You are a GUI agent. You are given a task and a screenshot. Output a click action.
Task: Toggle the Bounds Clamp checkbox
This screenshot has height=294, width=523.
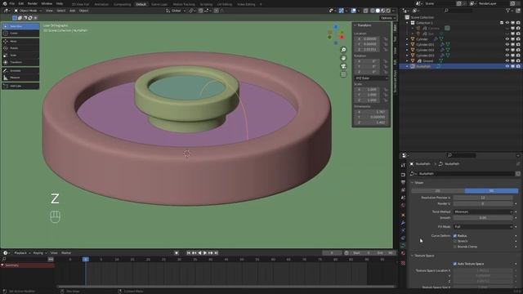tap(455, 247)
